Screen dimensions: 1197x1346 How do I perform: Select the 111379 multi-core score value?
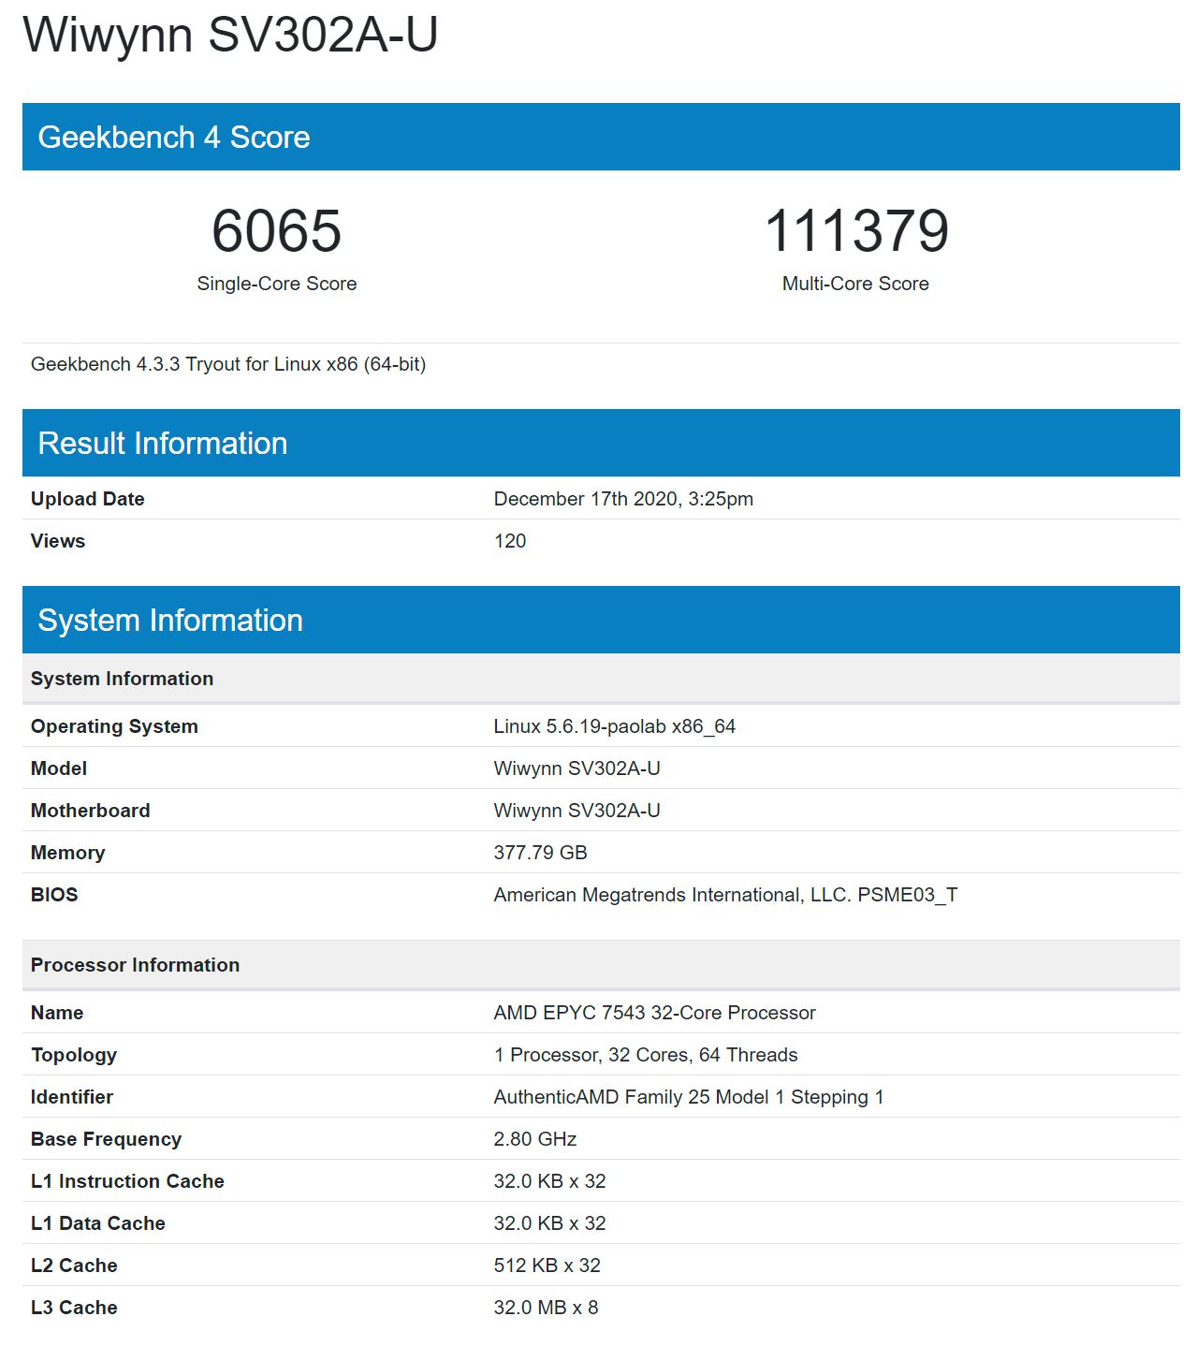(856, 230)
